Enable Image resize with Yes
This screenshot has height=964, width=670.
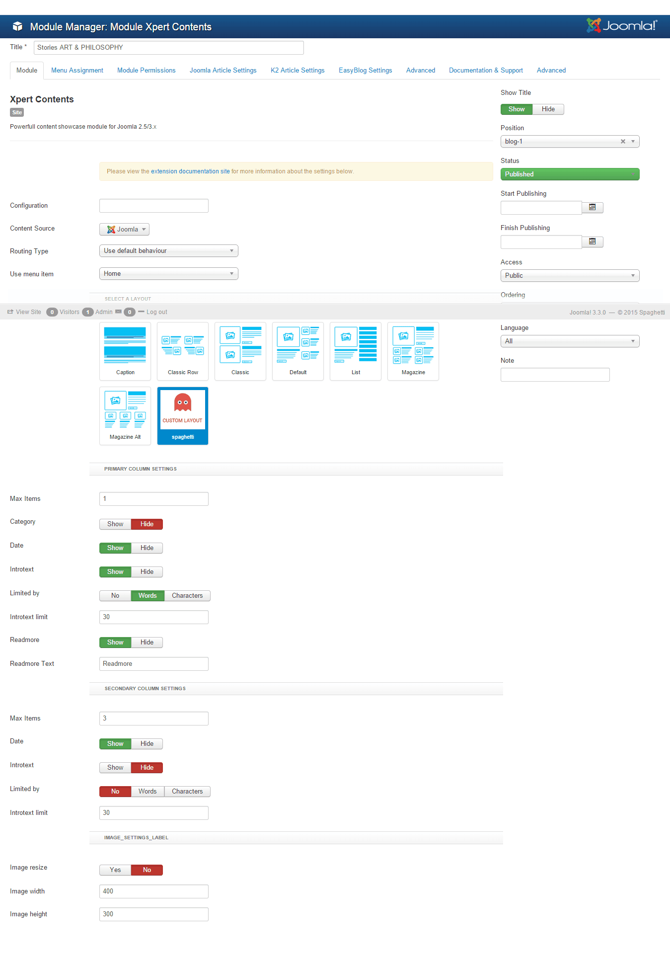pyautogui.click(x=115, y=870)
